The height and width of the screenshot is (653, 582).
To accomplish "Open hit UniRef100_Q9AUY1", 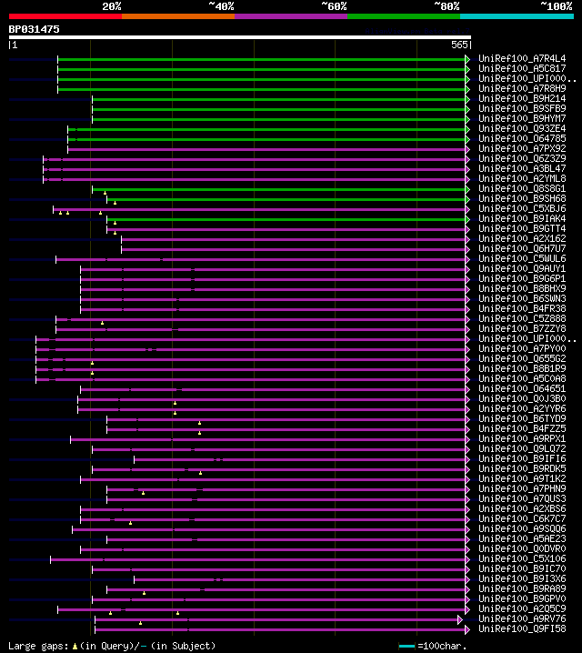I will pyautogui.click(x=522, y=268).
